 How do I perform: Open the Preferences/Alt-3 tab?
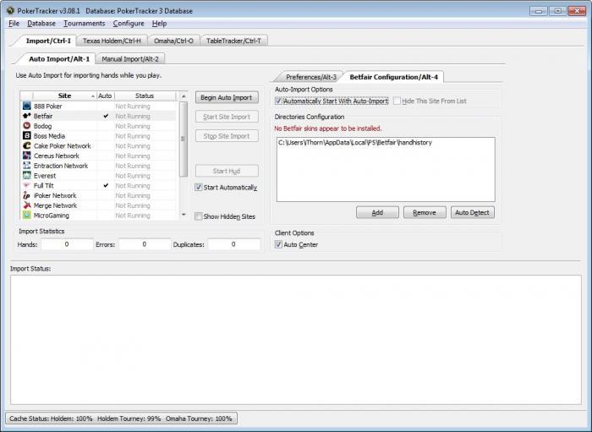click(310, 77)
